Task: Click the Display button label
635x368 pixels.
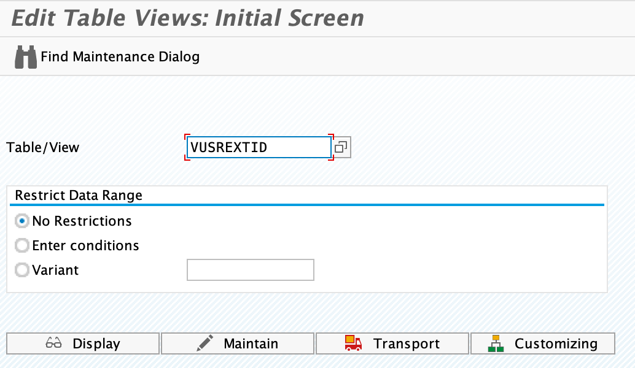Action: tap(96, 343)
